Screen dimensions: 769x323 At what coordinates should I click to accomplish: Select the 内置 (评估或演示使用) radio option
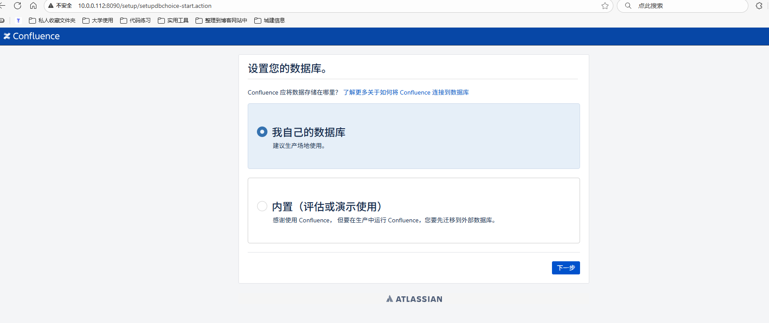(x=262, y=206)
